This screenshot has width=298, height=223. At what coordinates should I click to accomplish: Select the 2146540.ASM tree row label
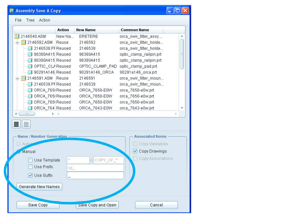click(x=33, y=37)
